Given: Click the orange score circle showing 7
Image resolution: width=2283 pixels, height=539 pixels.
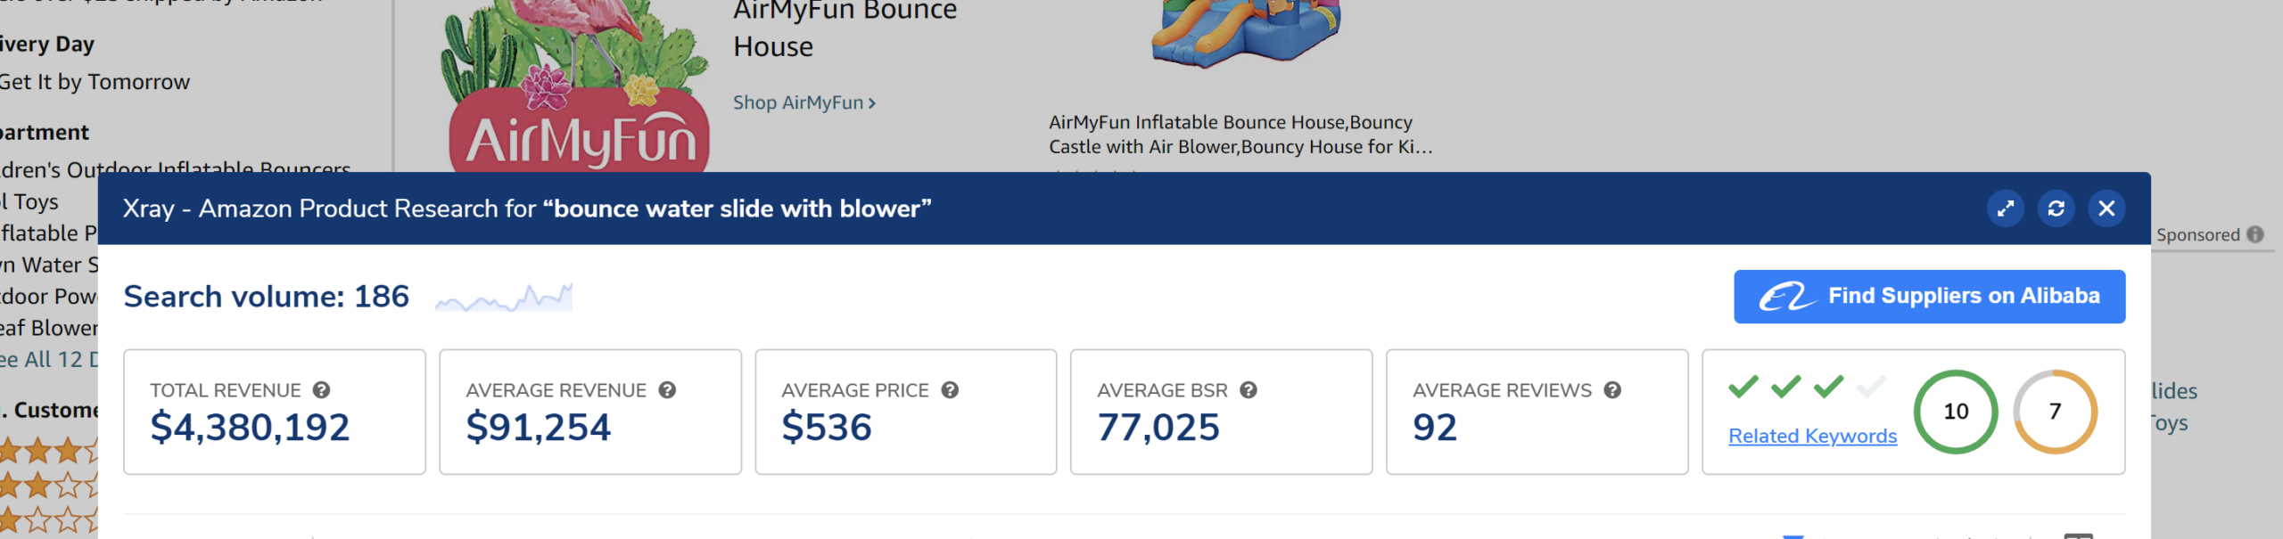Looking at the screenshot, I should pos(2055,412).
